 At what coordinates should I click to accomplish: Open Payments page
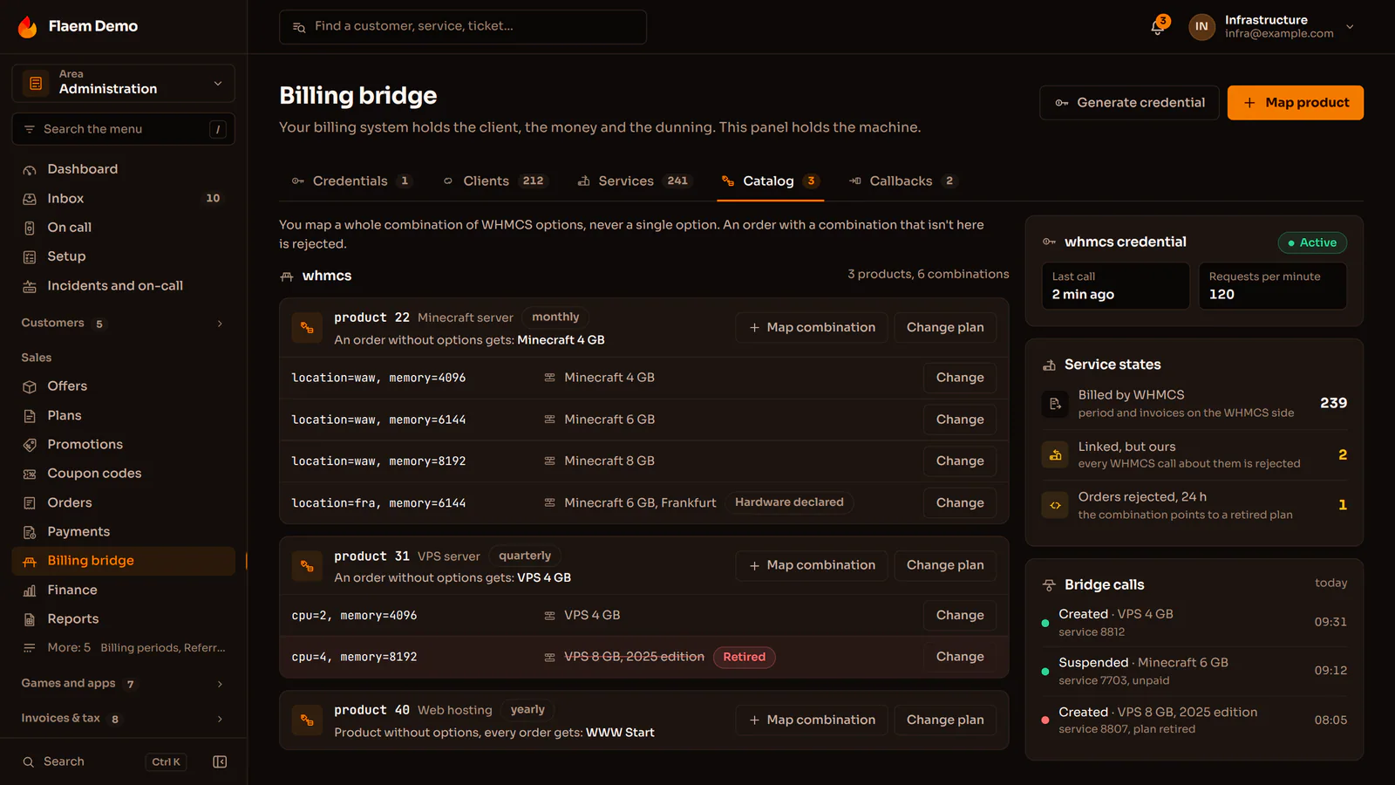pyautogui.click(x=123, y=531)
